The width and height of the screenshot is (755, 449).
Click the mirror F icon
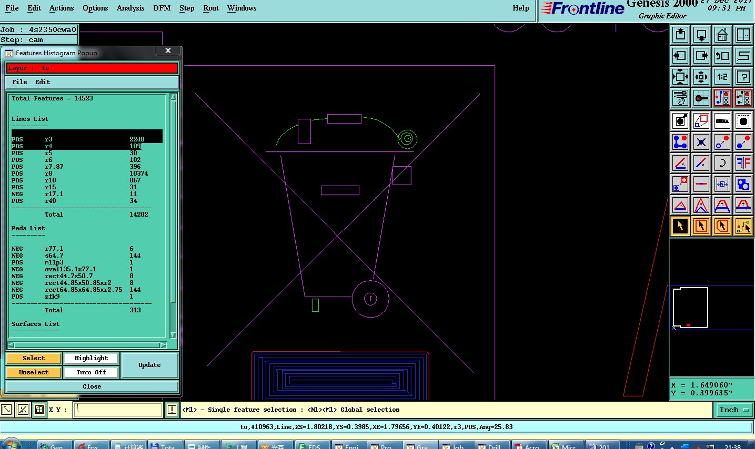click(743, 163)
